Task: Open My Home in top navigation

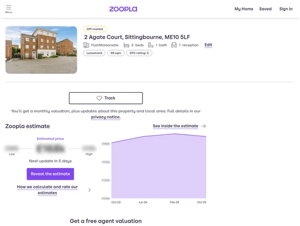Action: 244,9
